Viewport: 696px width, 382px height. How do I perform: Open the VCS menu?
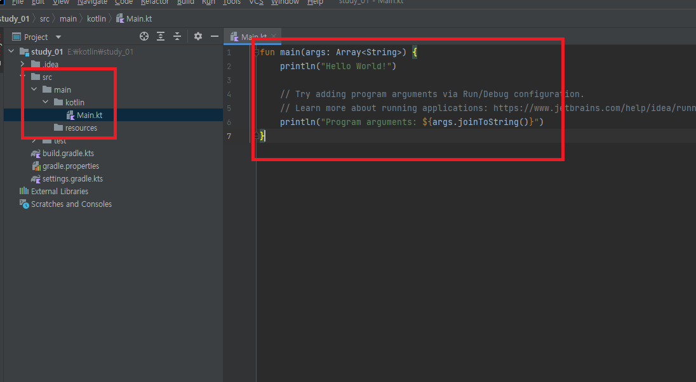(x=256, y=2)
